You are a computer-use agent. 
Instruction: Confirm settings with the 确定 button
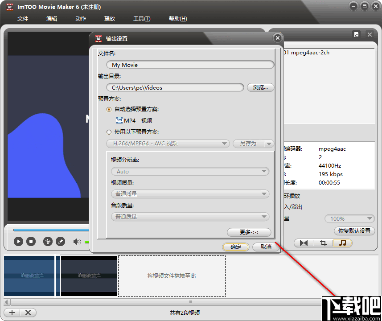235,247
